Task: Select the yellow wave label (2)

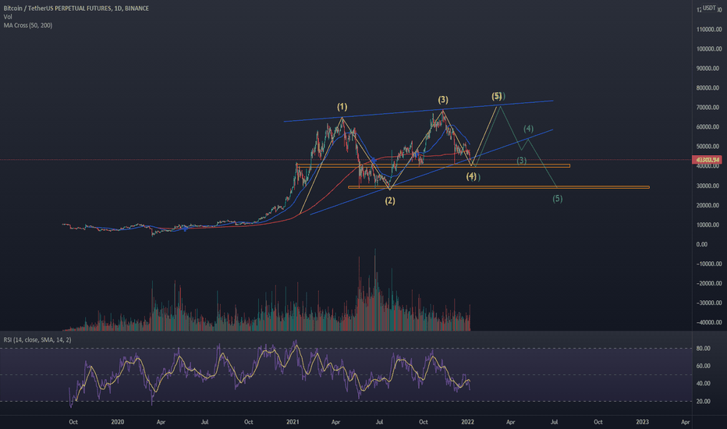Action: pos(390,200)
